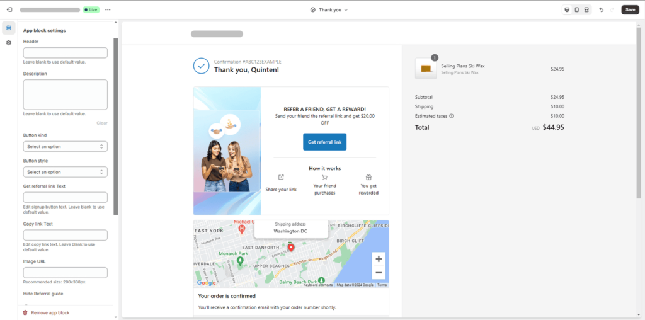Expand the Button style dropdown
This screenshot has width=645, height=320.
[x=65, y=172]
